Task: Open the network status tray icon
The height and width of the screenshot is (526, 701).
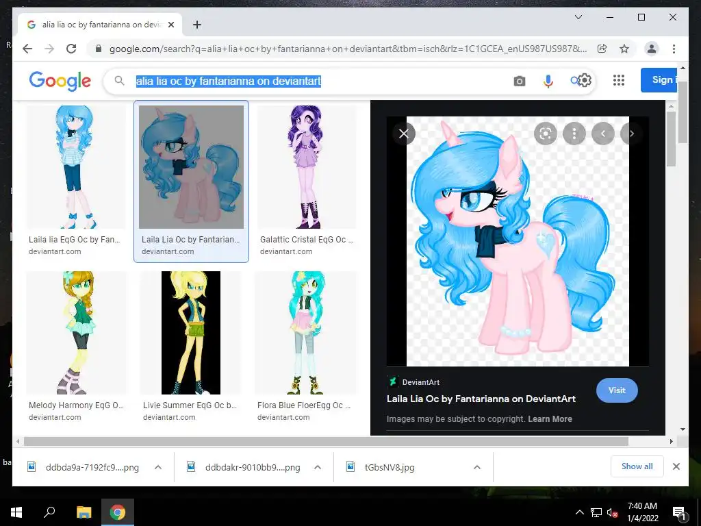Action: 596,512
